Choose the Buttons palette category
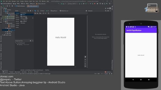Image resolution: width=161 pixels, height=90 pixels. [17, 17]
